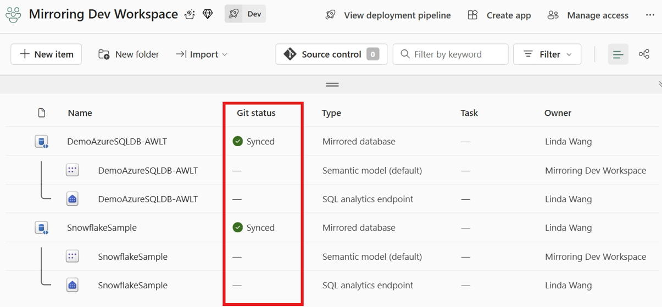Expand the Filter dropdown

coord(547,54)
